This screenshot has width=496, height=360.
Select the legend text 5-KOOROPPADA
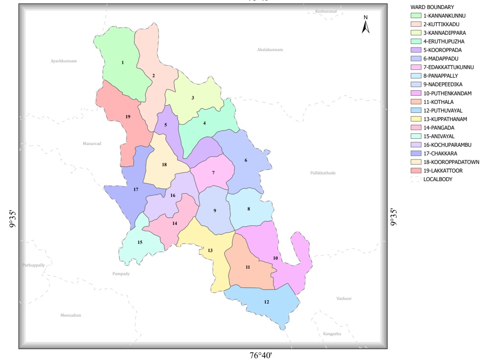click(443, 50)
